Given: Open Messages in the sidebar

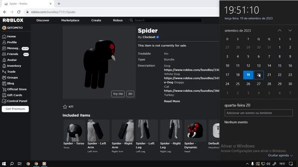Looking at the screenshot, I should coord(15,48).
